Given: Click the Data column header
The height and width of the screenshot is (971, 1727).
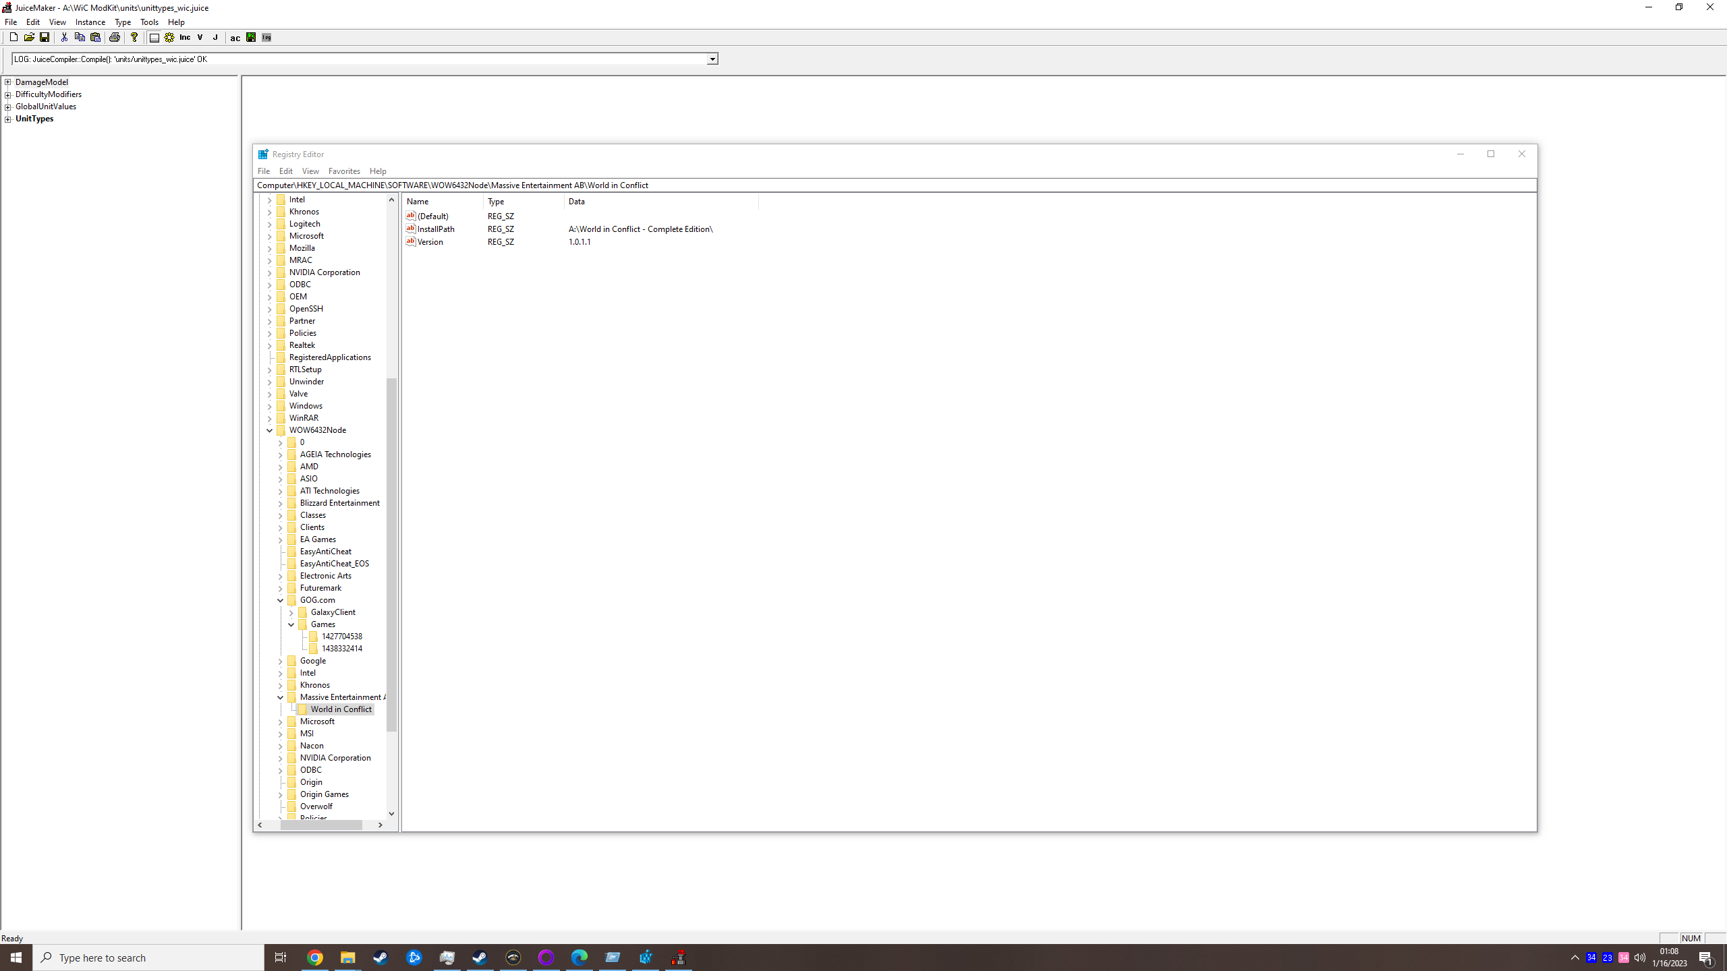Looking at the screenshot, I should pos(661,202).
